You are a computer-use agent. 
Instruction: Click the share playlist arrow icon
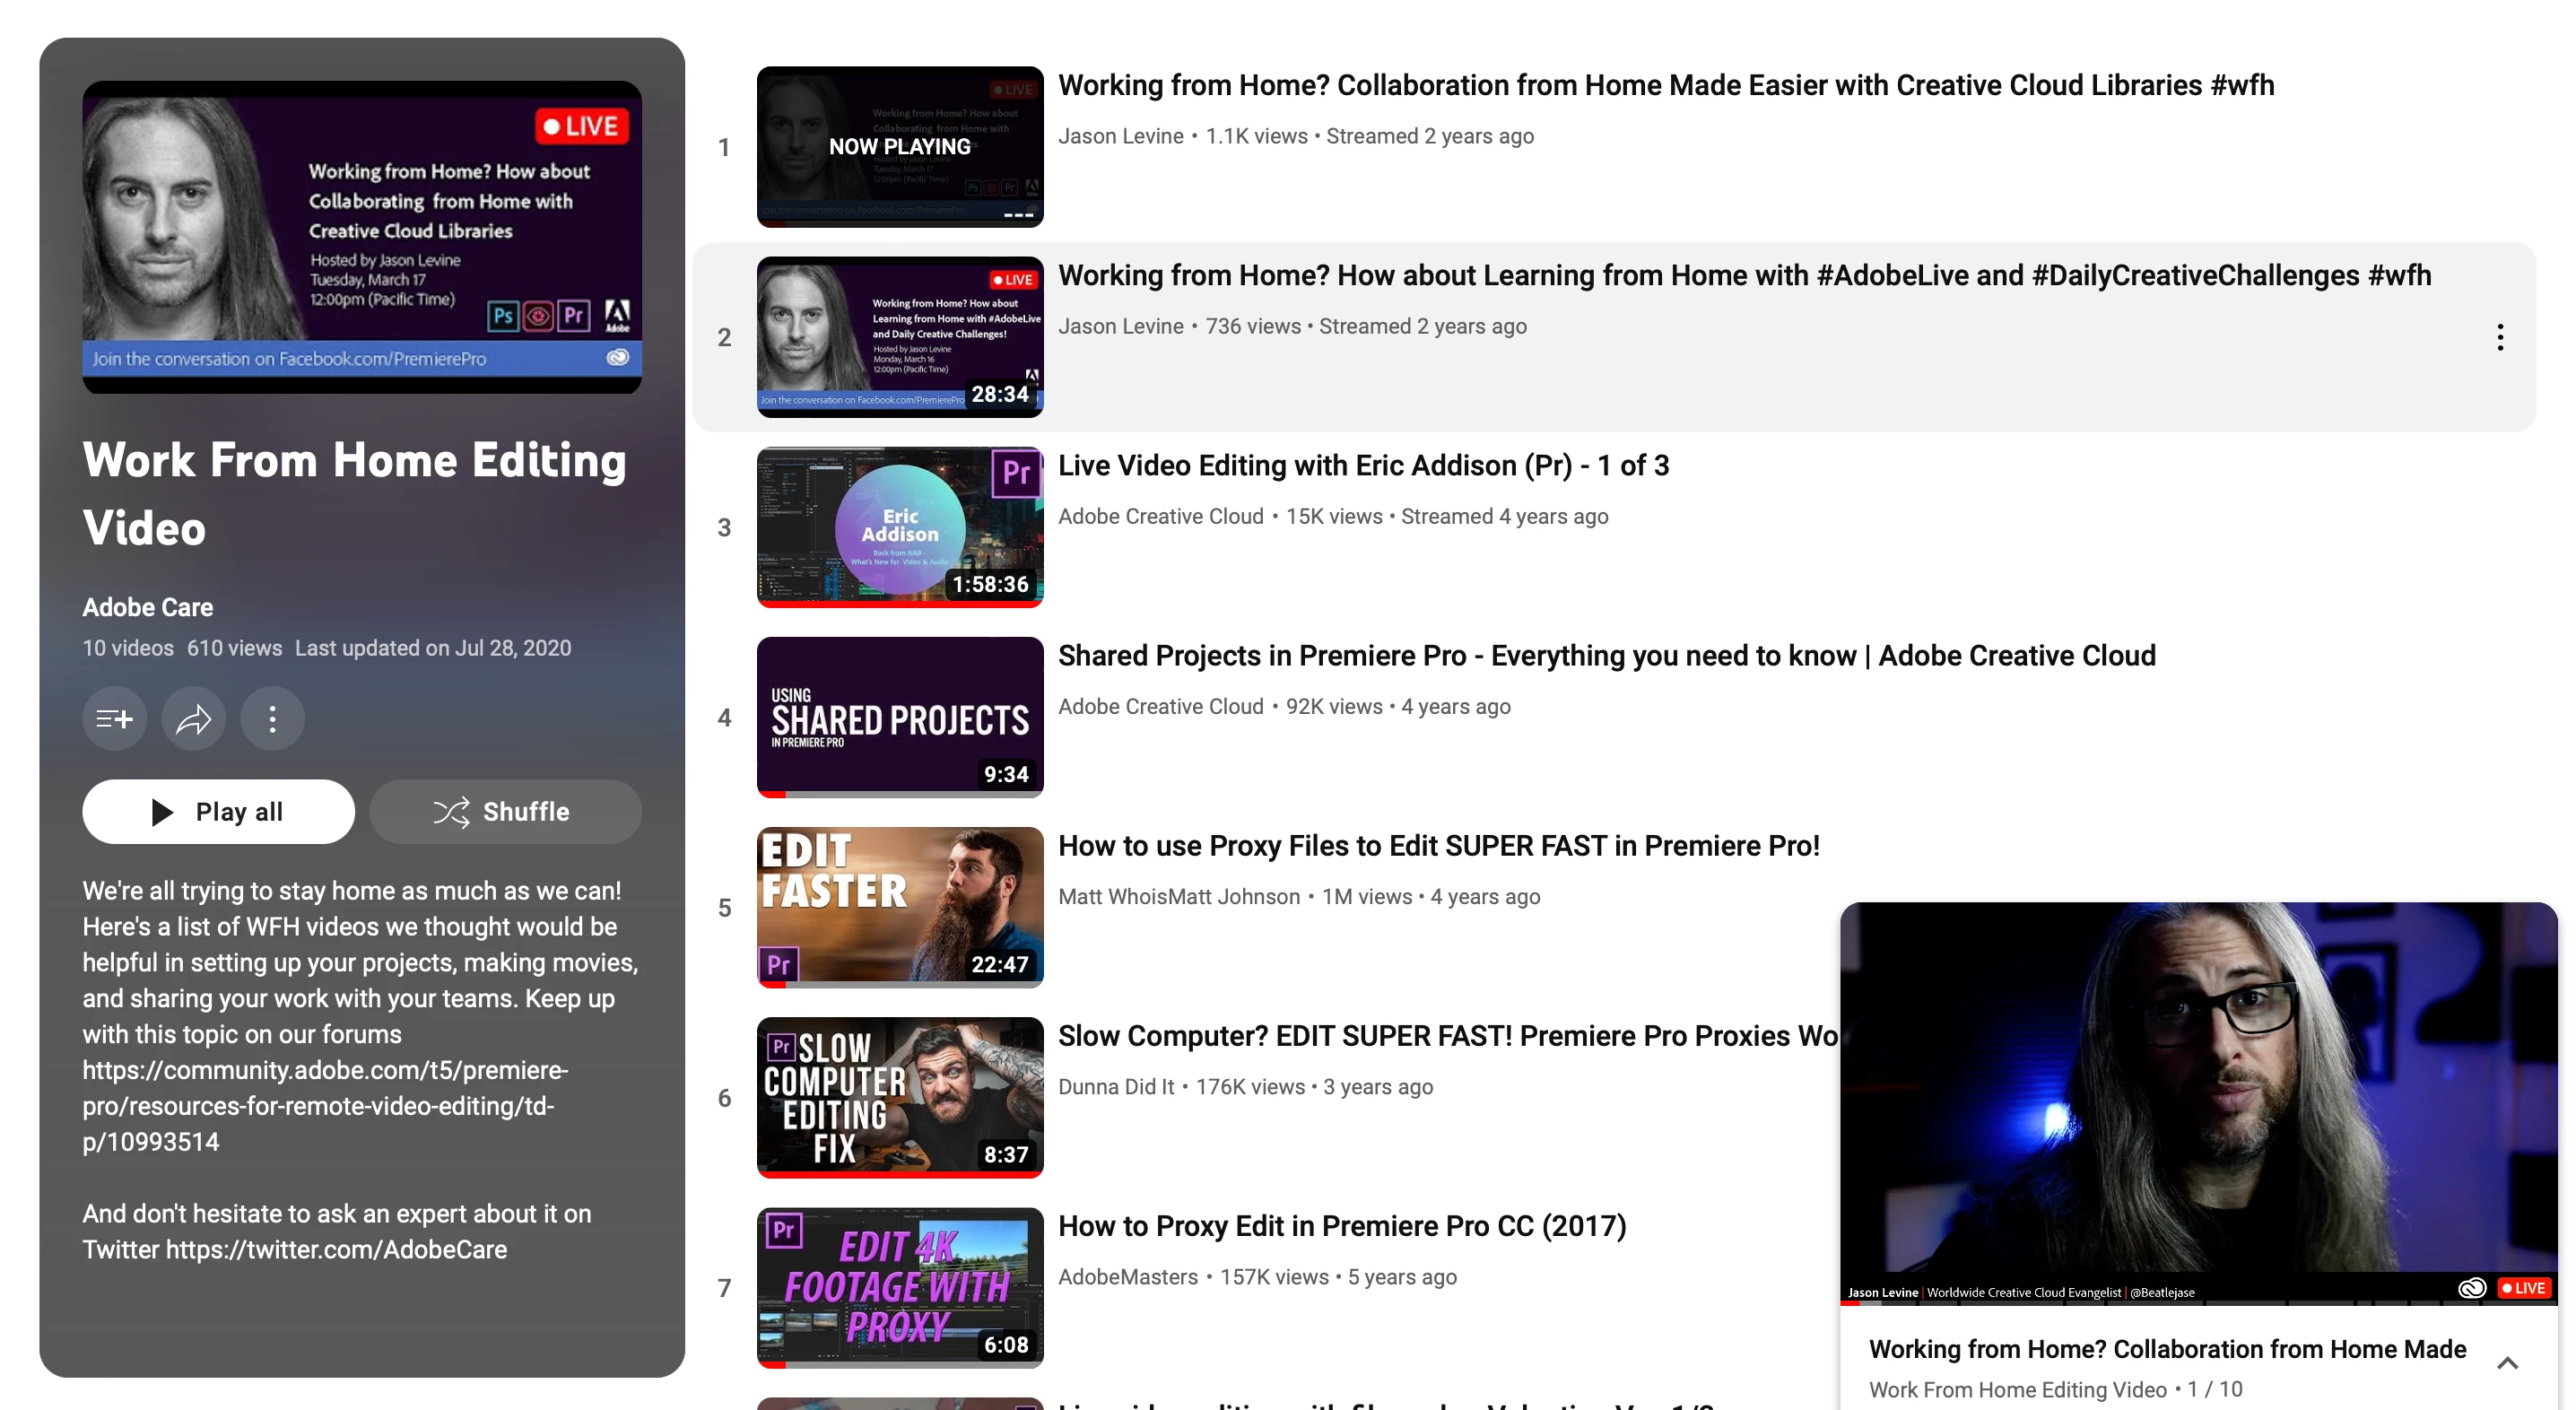(x=193, y=718)
